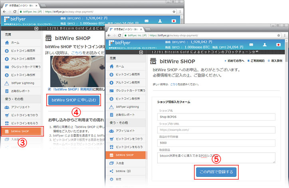Select bitWire SHOP in front window sidebar

[126, 155]
